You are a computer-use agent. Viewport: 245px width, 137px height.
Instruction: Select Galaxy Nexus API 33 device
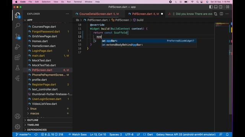(186, 134)
